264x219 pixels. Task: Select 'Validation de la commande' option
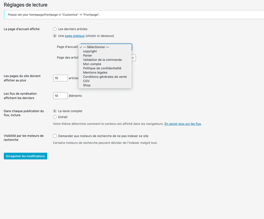click(x=102, y=60)
